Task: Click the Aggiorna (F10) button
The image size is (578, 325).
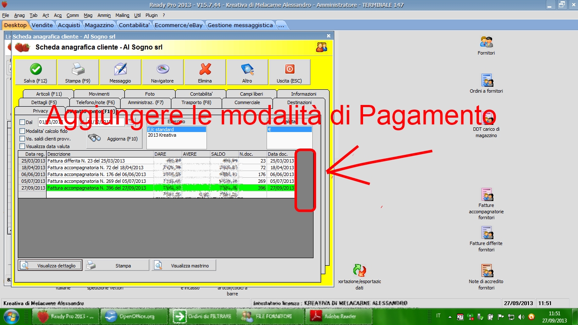Action: (115, 138)
